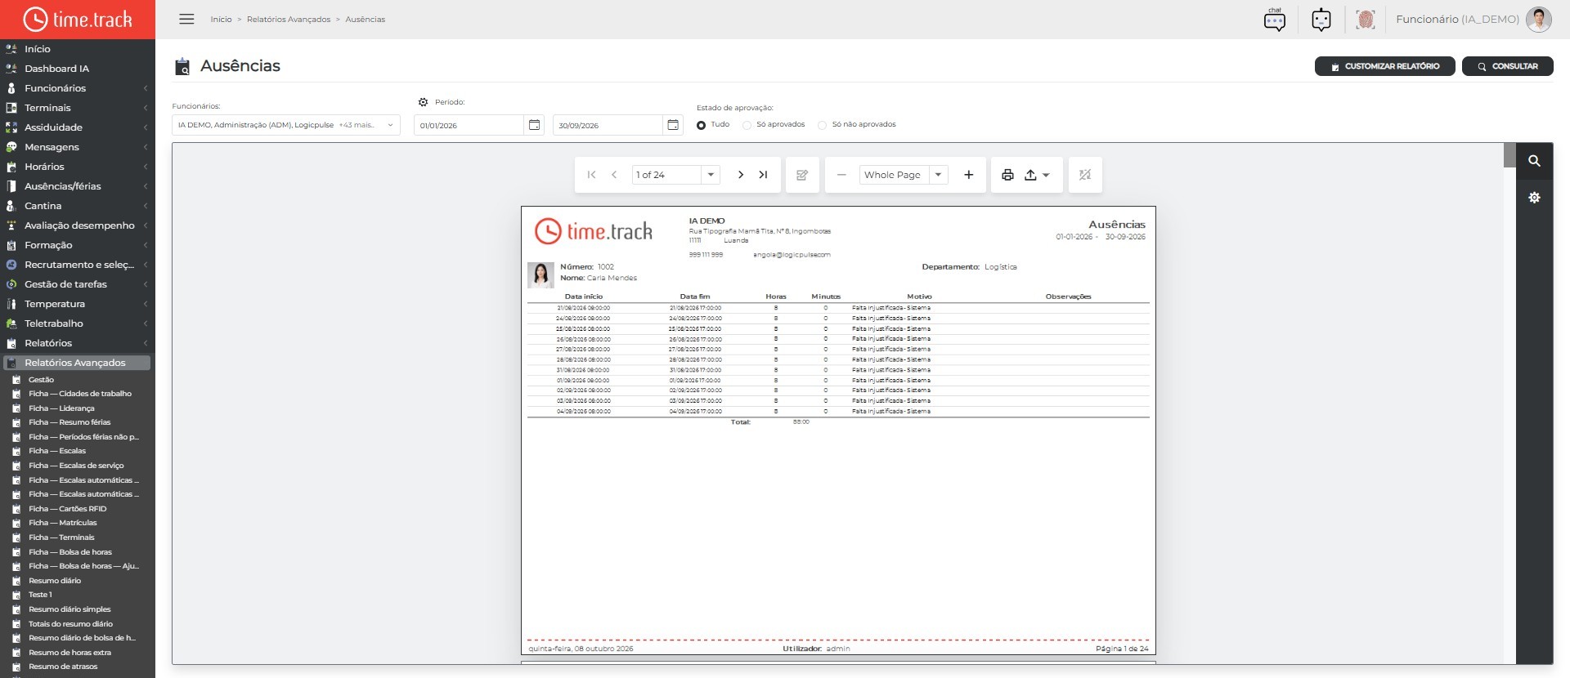
Task: Open calendar picker for start date 01/01/2026
Action: tap(534, 125)
